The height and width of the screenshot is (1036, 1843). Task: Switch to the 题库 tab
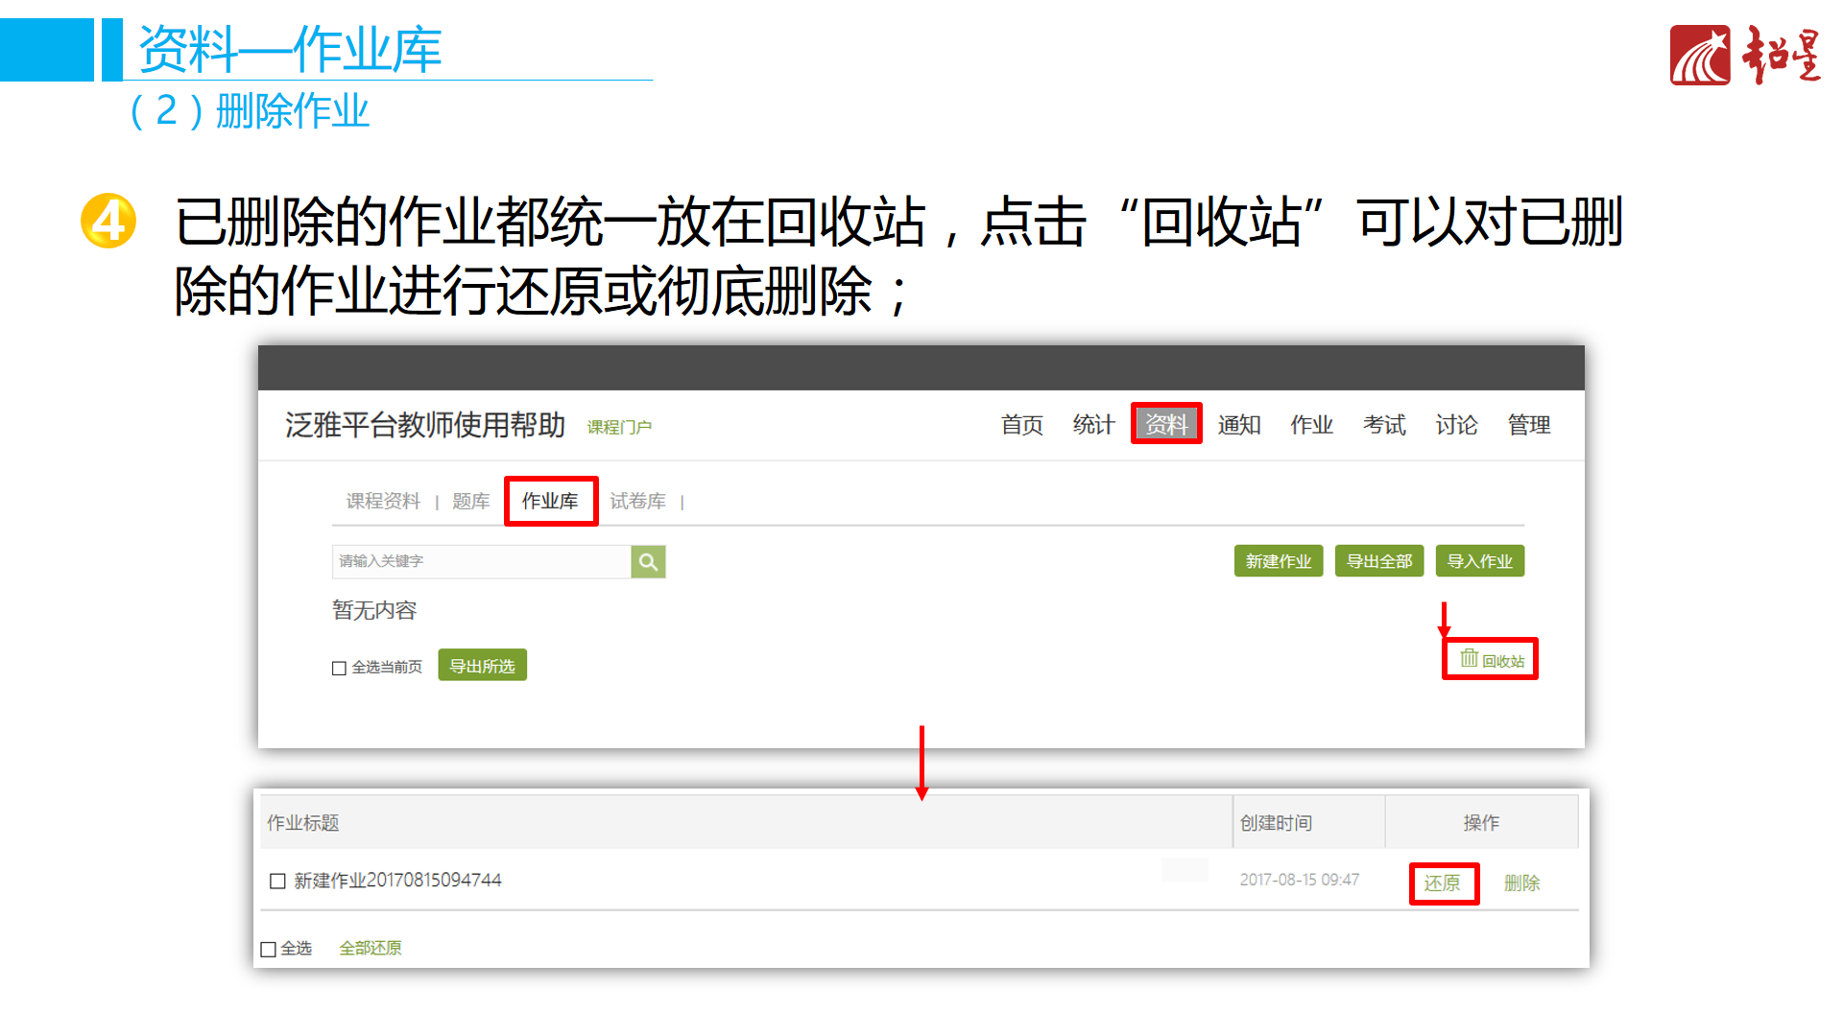pos(470,501)
